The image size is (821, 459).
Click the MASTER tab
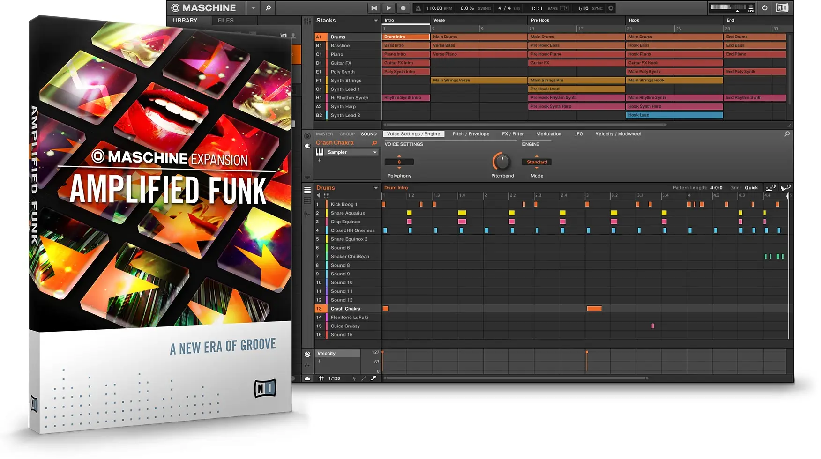pyautogui.click(x=324, y=134)
